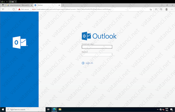Click the Microsoft Edge taskbar icon
This screenshot has height=112, width=175.
coord(54,110)
